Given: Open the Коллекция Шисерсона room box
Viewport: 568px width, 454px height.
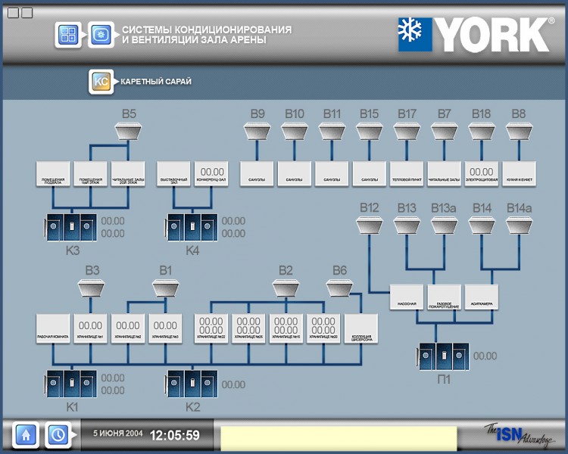Looking at the screenshot, I should click(360, 328).
